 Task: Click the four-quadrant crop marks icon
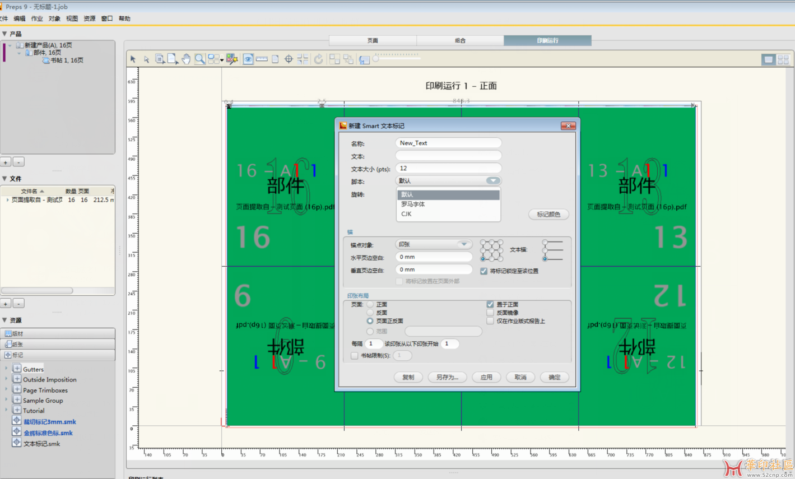pyautogui.click(x=303, y=59)
